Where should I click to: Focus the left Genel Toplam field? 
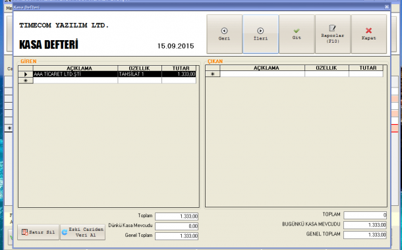point(177,236)
